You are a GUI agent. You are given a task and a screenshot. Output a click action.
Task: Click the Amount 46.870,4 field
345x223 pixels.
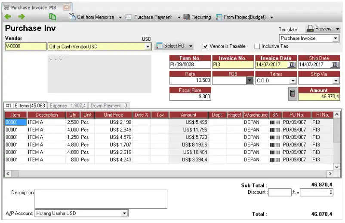click(x=319, y=96)
